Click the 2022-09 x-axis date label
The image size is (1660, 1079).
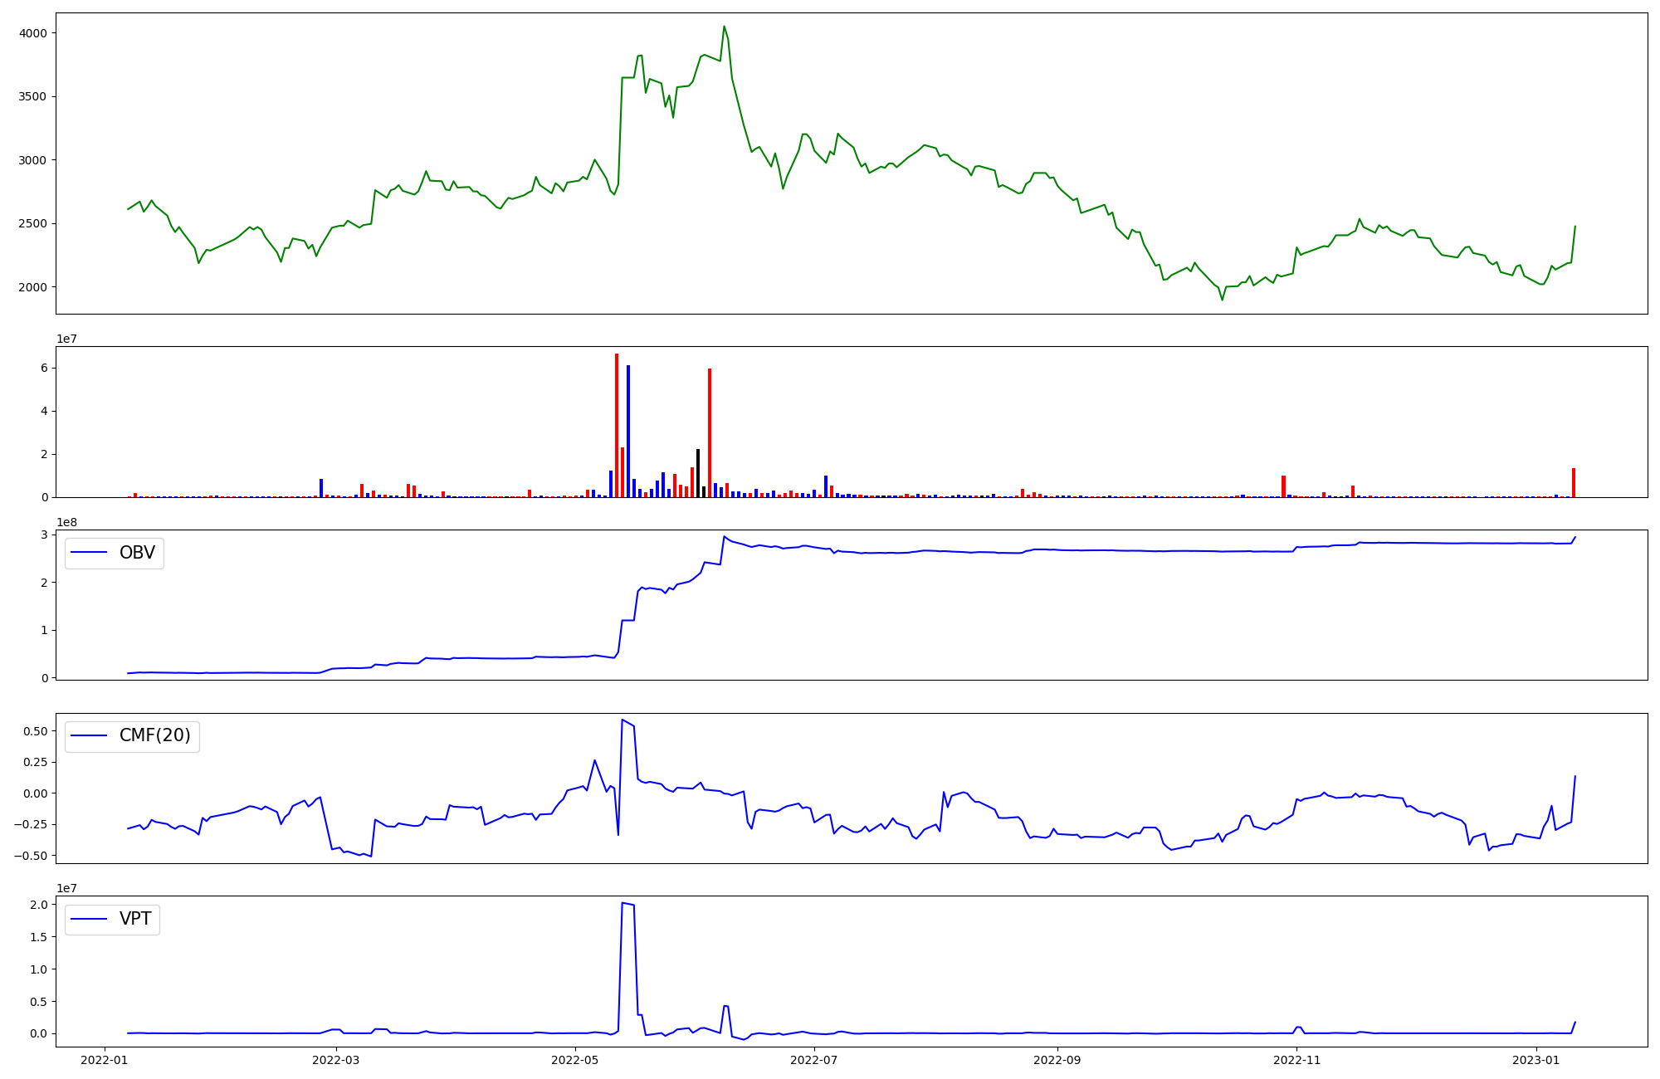coord(1057,1060)
